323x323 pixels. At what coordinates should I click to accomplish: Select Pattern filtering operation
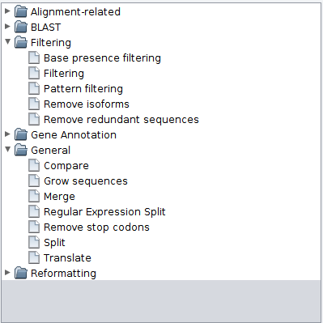point(83,89)
